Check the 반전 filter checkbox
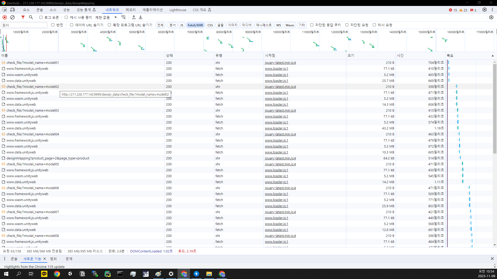Viewport: 497px width, 279px height. [53, 25]
